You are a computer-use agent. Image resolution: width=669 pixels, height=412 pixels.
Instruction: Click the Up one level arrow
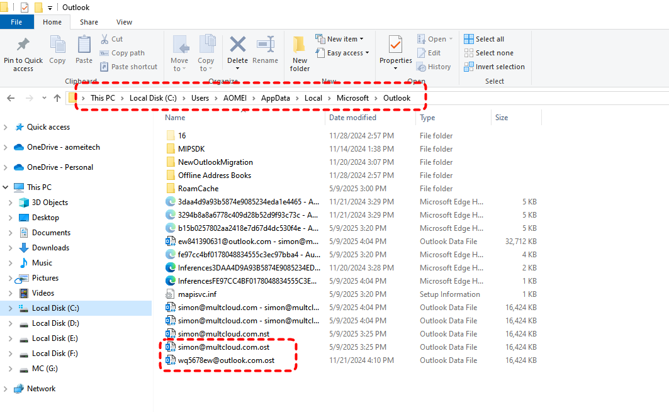pyautogui.click(x=57, y=98)
